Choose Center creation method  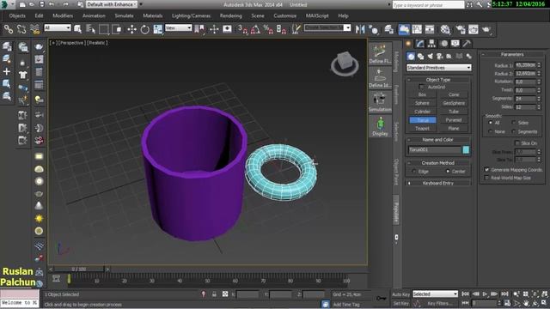click(x=448, y=172)
